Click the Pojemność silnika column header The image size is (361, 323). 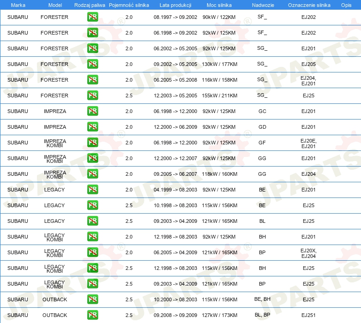[x=129, y=5]
